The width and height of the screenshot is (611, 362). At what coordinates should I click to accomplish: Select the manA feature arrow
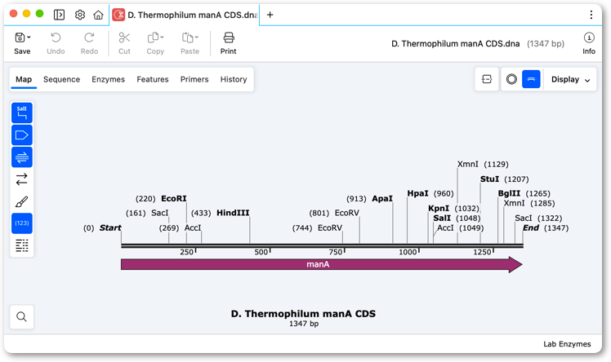[x=322, y=264]
